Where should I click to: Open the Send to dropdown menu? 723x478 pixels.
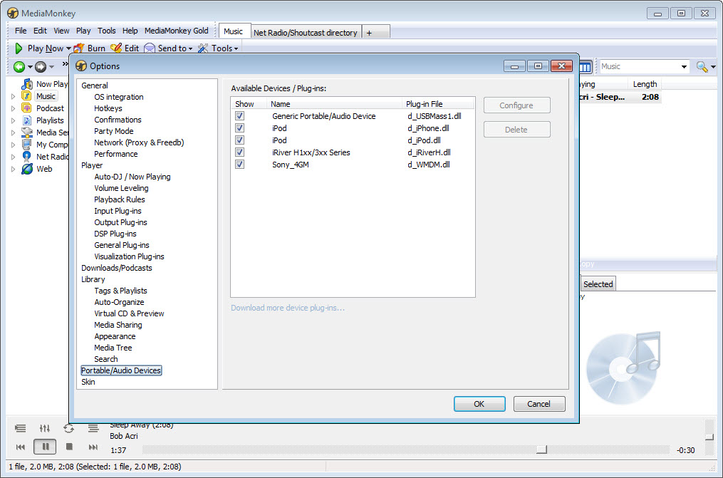pos(190,48)
